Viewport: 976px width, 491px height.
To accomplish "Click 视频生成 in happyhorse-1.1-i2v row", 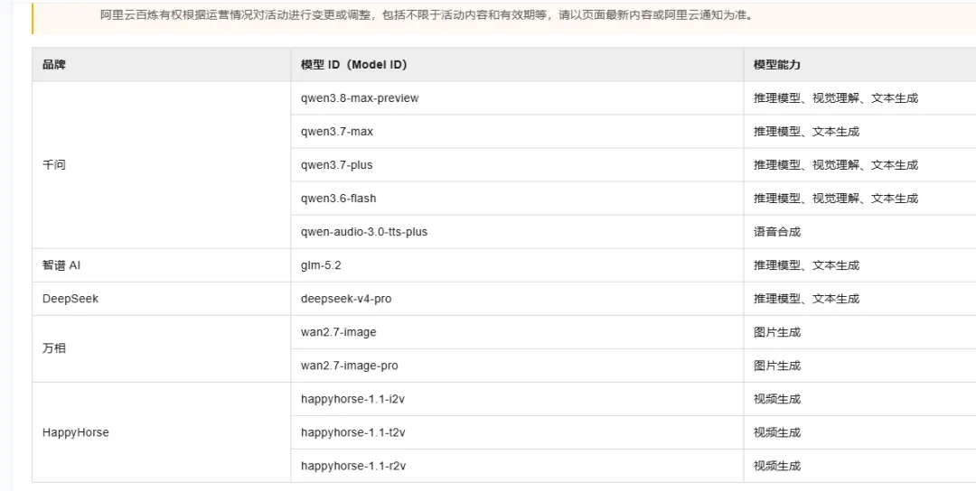I will [777, 399].
